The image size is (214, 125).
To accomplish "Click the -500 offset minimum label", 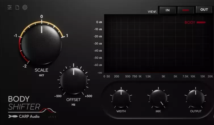I will click(58, 96).
